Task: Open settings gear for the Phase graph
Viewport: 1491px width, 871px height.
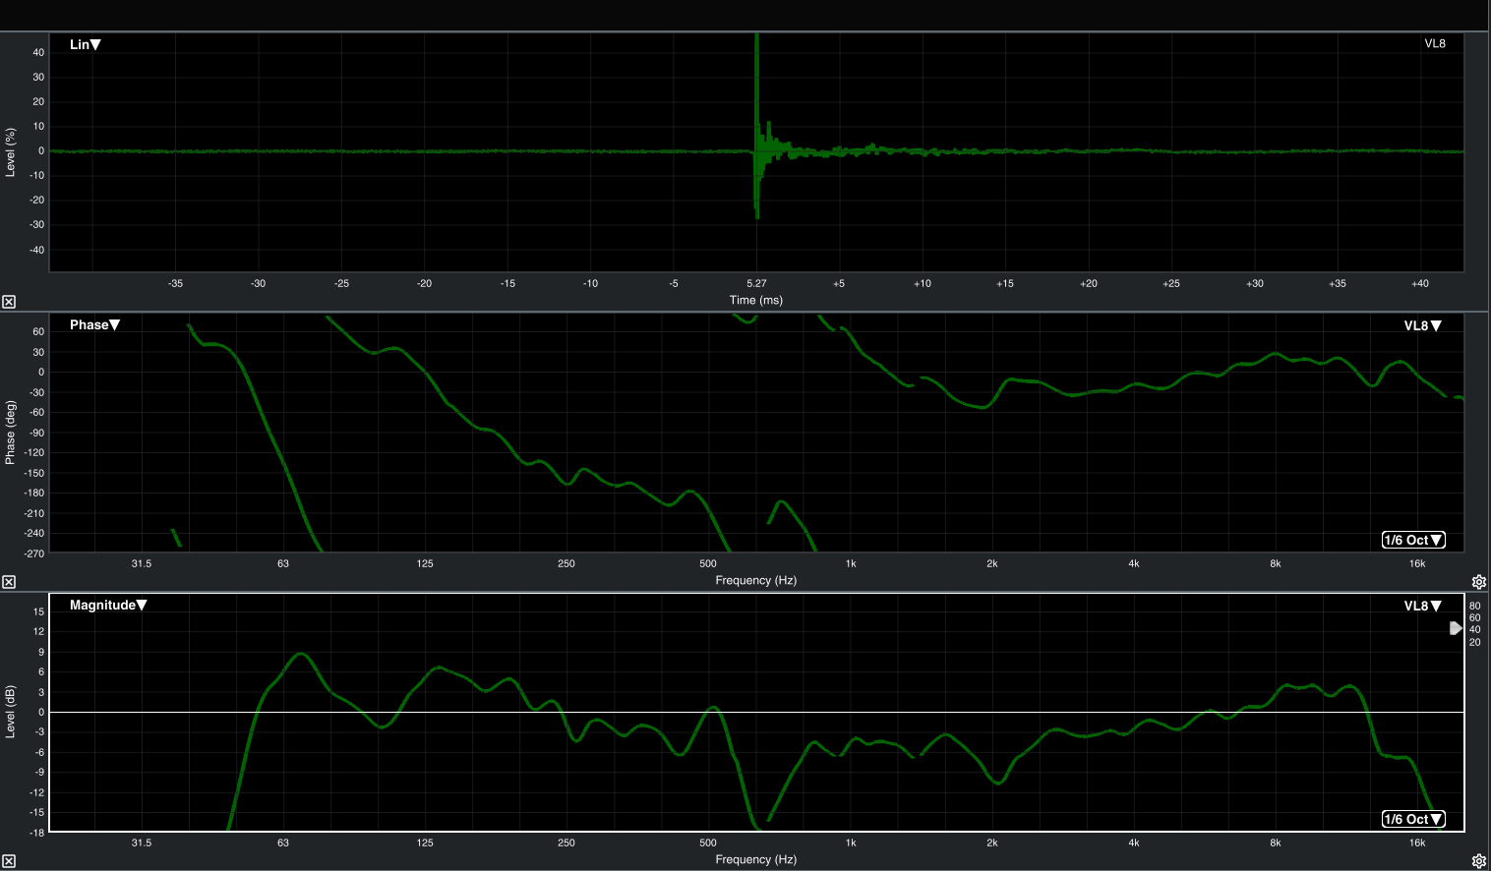Action: [x=1478, y=582]
